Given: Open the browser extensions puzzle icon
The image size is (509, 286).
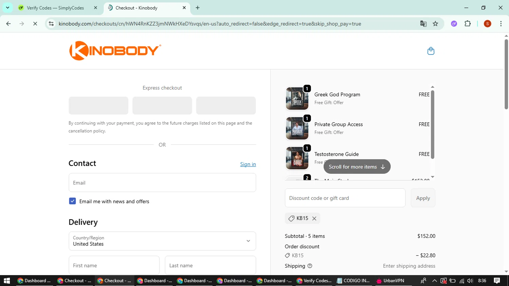Looking at the screenshot, I should tap(468, 24).
